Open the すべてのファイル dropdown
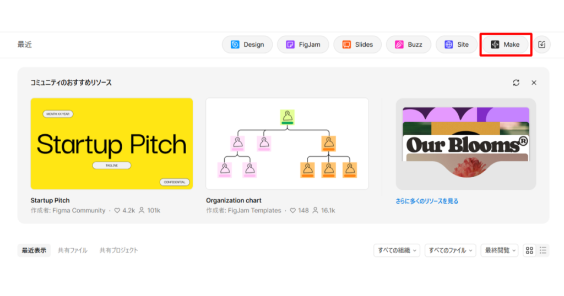Viewport: 564px width, 296px height. pyautogui.click(x=451, y=250)
